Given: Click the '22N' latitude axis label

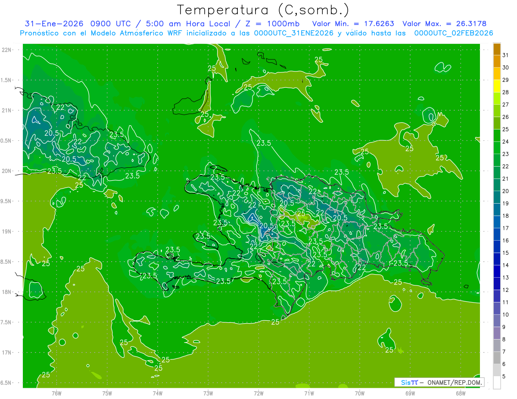Looking at the screenshot, I should pyautogui.click(x=7, y=49).
